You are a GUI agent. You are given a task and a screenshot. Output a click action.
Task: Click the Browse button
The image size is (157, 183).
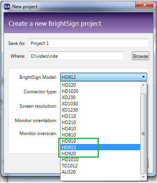click(x=141, y=56)
